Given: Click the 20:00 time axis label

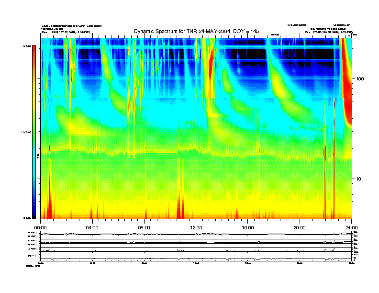Looking at the screenshot, I should [300, 228].
